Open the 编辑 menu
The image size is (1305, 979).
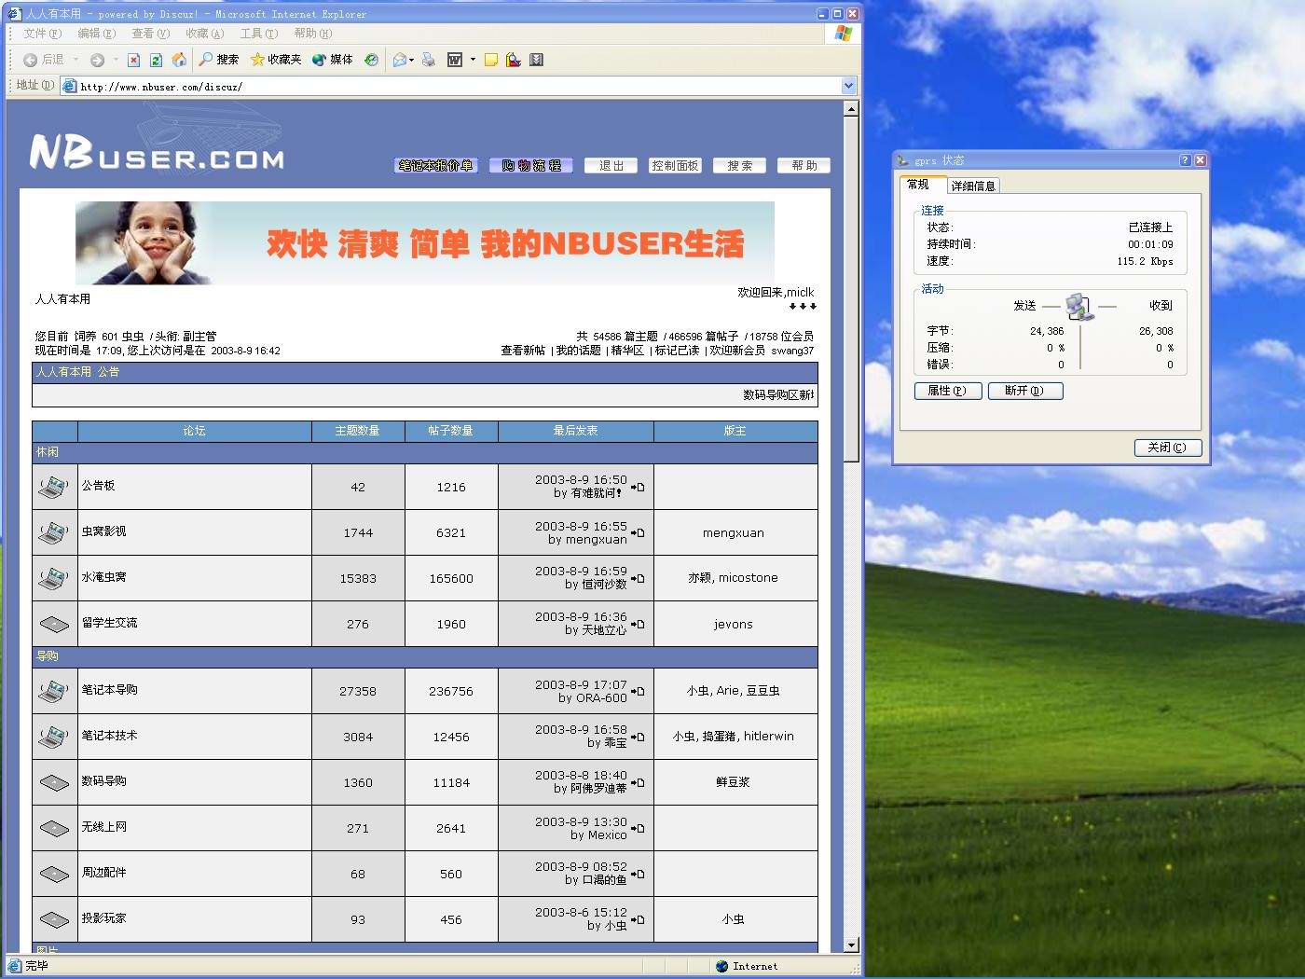point(97,34)
